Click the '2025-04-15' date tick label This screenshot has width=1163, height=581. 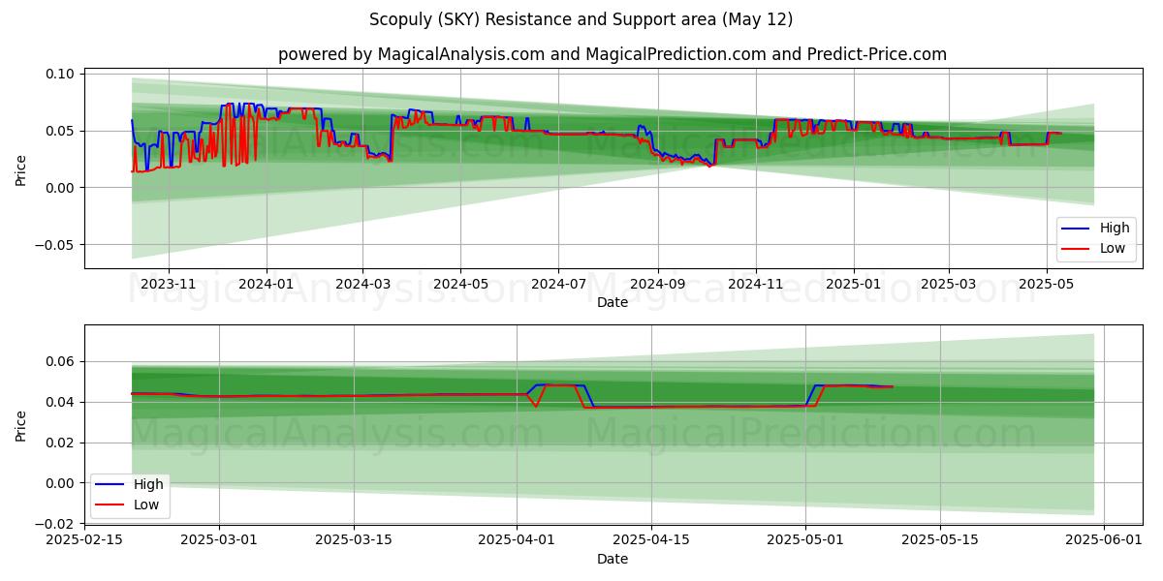[651, 540]
